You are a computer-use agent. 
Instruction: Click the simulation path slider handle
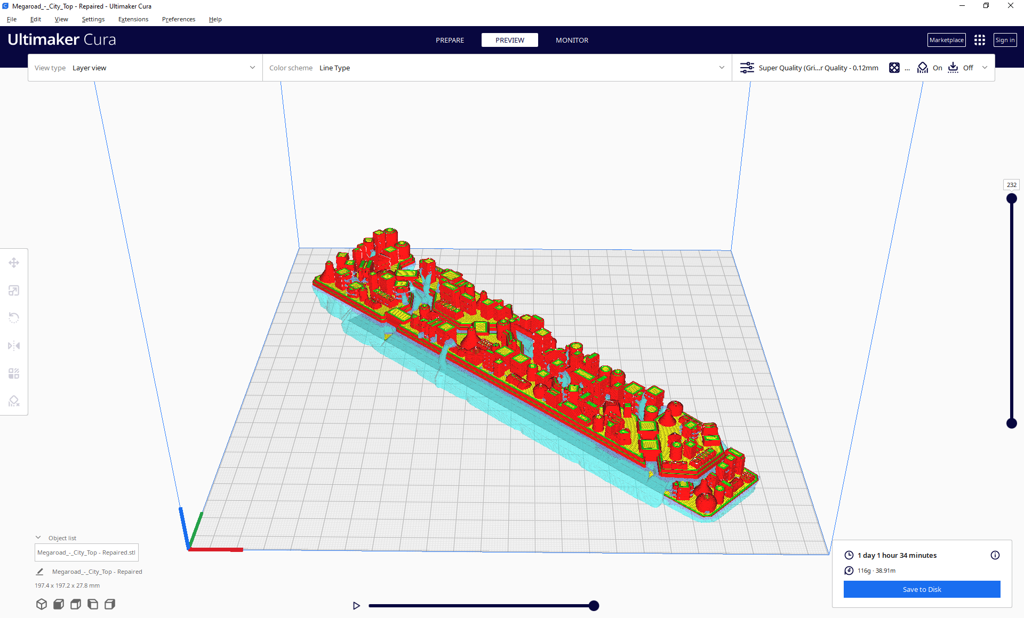click(x=594, y=606)
